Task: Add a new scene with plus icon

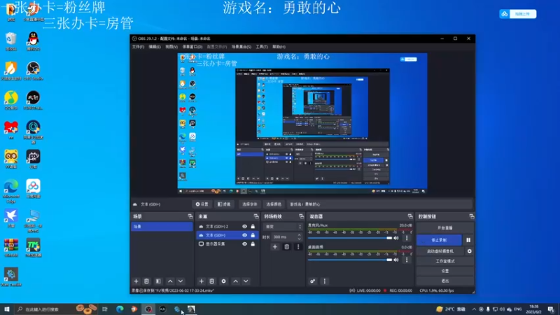Action: [x=136, y=281]
